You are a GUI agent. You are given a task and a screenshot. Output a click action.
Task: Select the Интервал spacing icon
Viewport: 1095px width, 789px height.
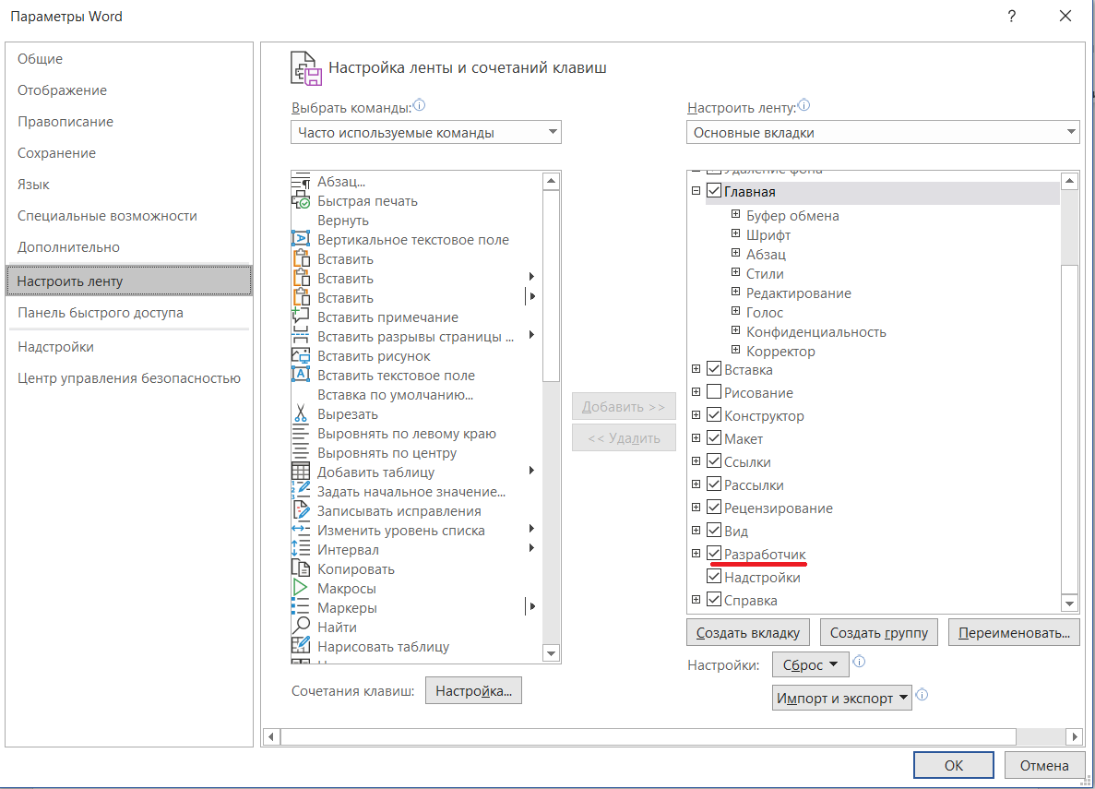tap(301, 549)
